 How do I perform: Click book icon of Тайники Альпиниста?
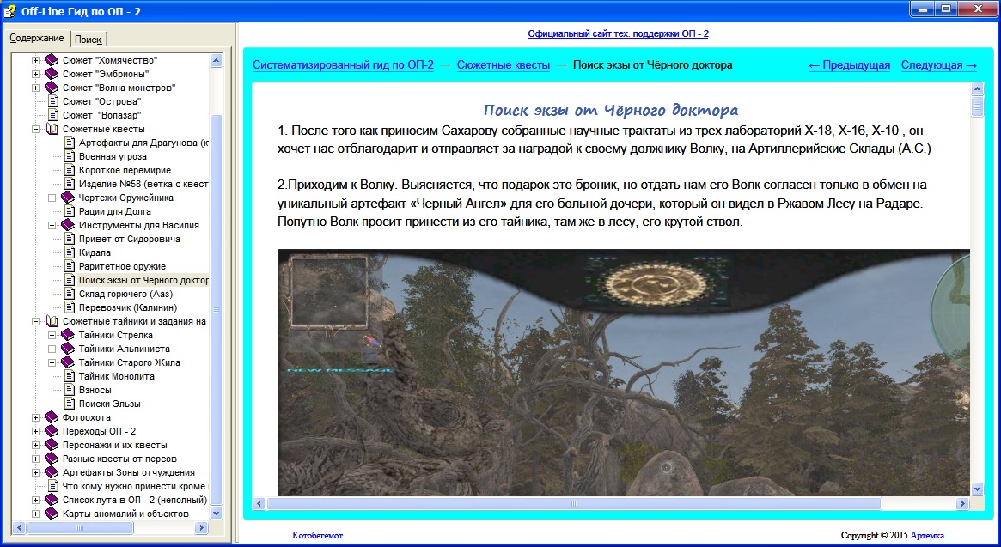[68, 349]
